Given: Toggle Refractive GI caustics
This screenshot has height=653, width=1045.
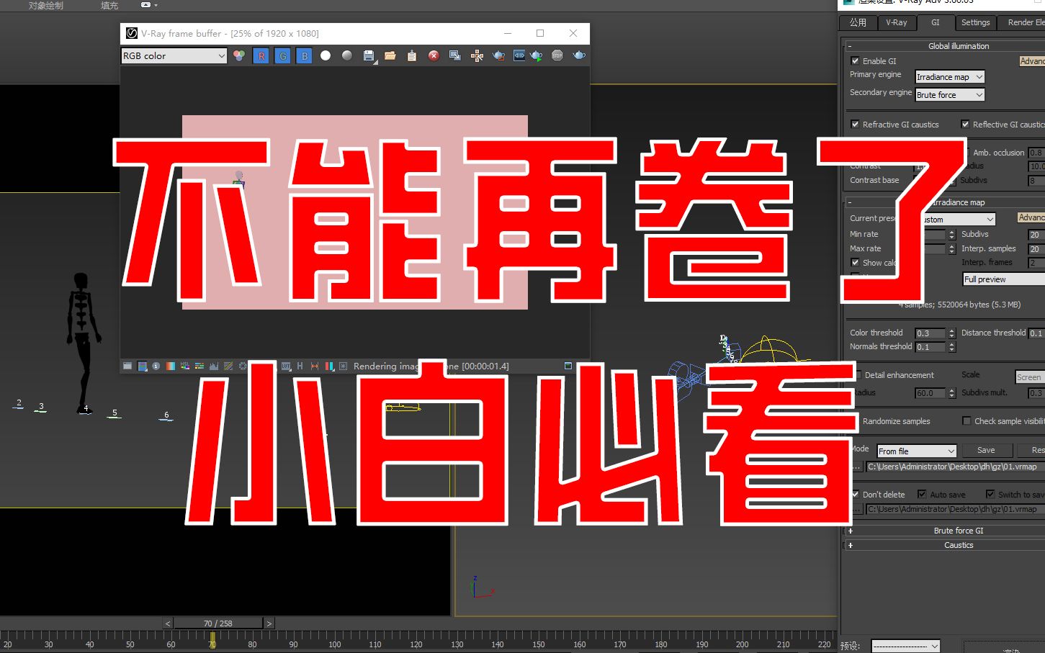Looking at the screenshot, I should [854, 124].
